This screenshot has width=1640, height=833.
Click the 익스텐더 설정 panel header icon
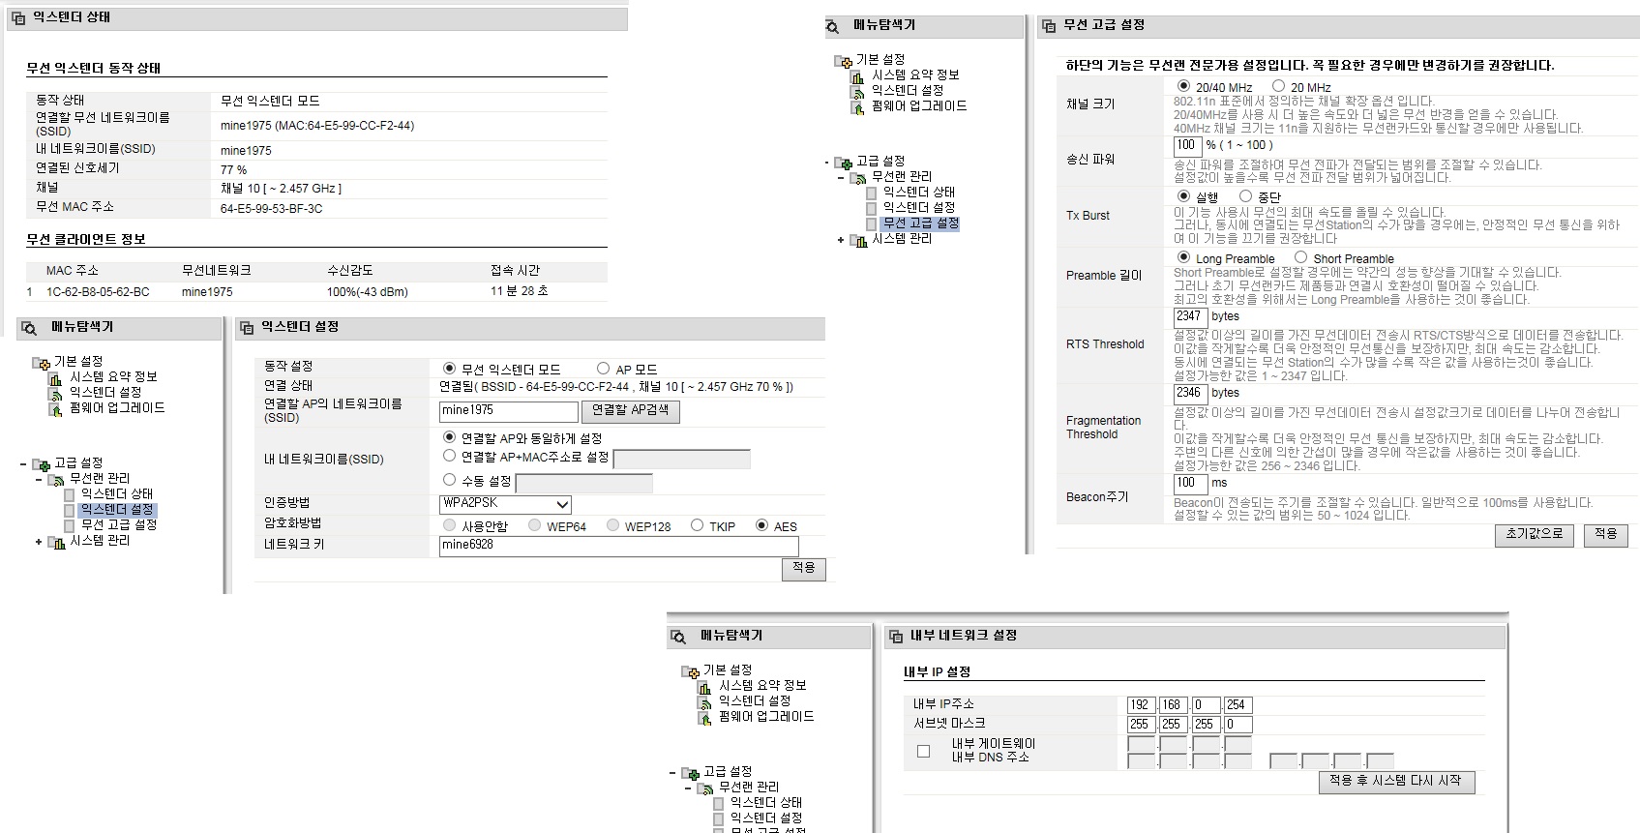(246, 328)
